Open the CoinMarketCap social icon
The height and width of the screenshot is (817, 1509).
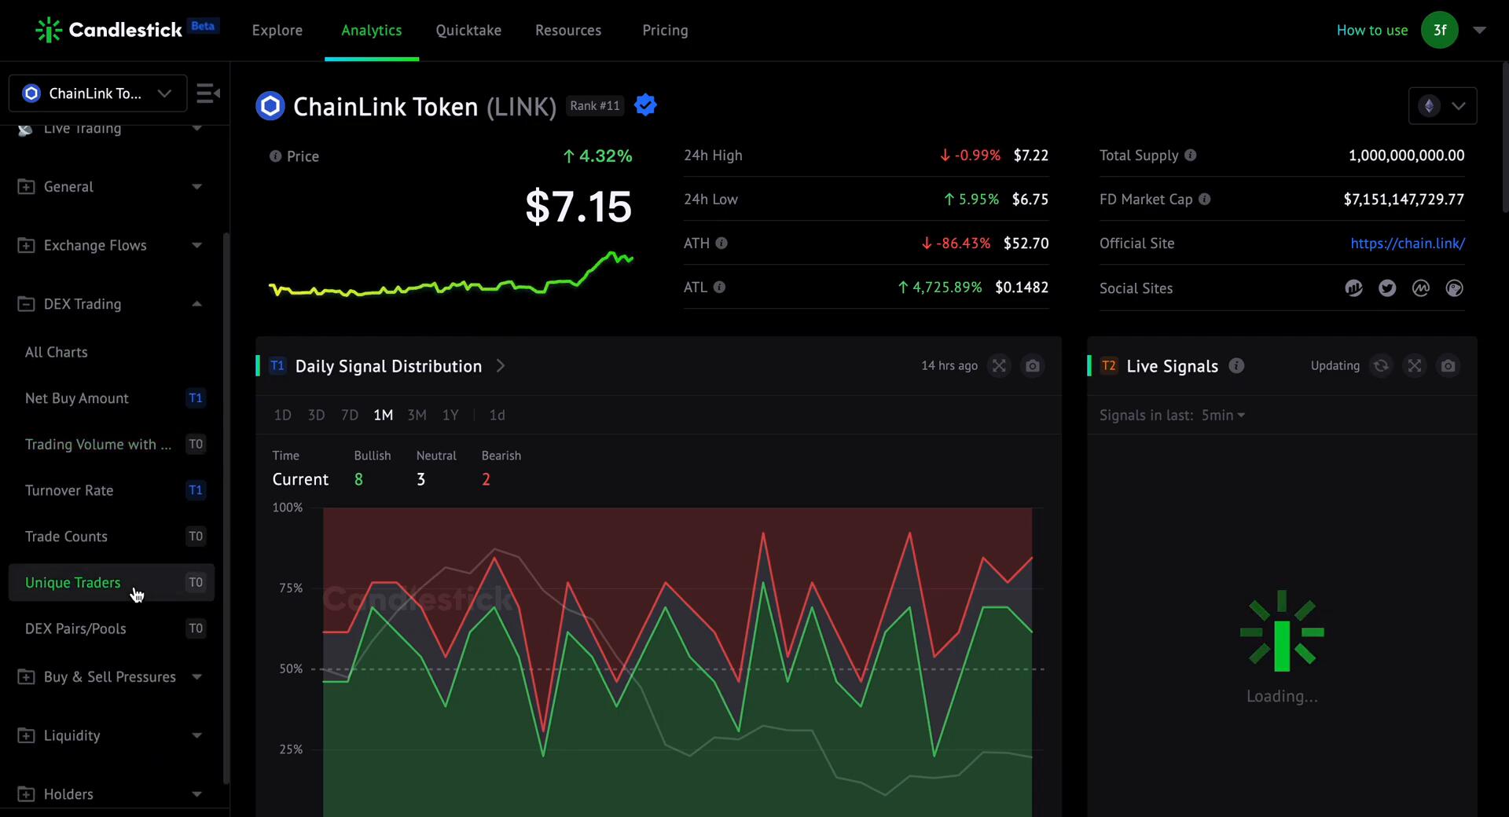point(1420,288)
